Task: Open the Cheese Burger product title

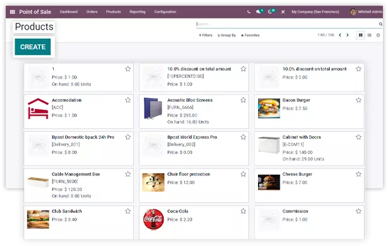Action: (297, 174)
